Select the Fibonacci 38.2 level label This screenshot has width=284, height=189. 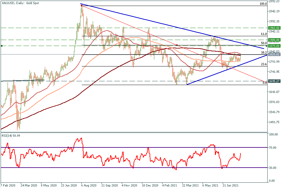pyautogui.click(x=264, y=52)
